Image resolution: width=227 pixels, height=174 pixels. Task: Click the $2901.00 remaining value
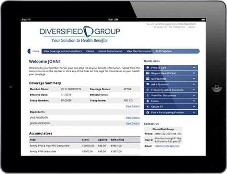(x=116, y=151)
